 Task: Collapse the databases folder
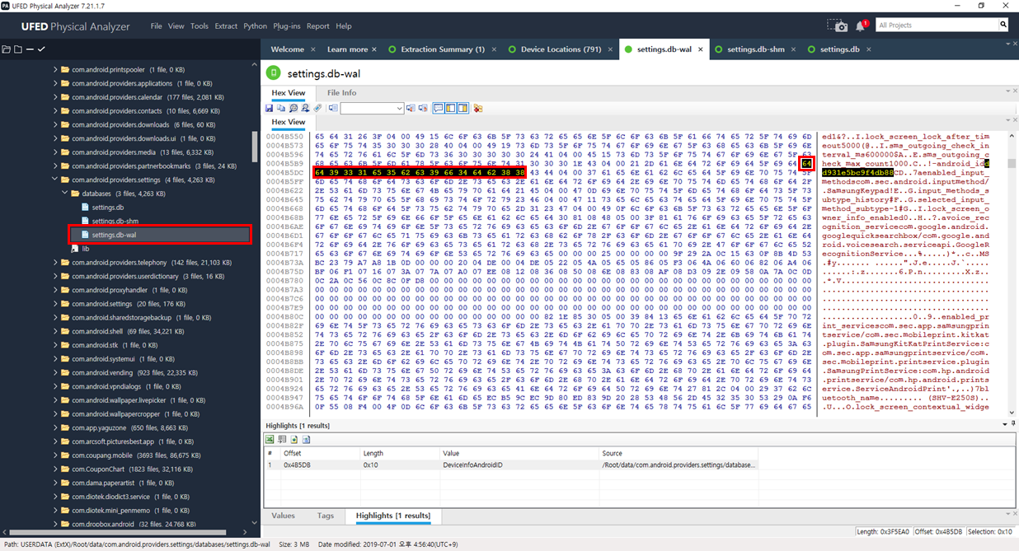pyautogui.click(x=65, y=194)
